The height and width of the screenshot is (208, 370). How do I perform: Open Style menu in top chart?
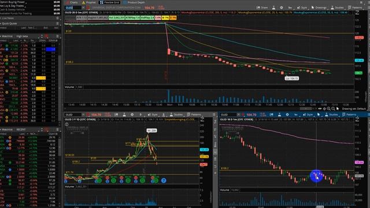[x=302, y=8]
